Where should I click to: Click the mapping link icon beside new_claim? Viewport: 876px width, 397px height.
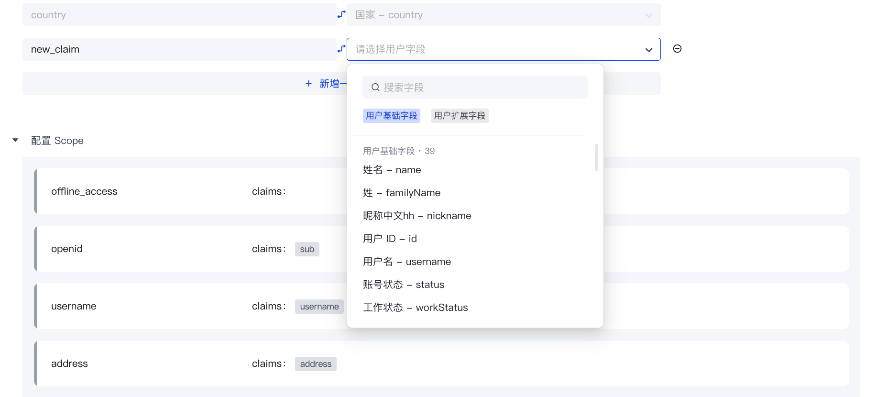tap(341, 49)
